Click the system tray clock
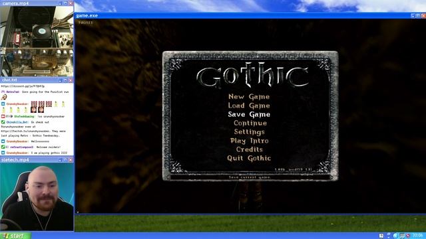 pyautogui.click(x=418, y=236)
